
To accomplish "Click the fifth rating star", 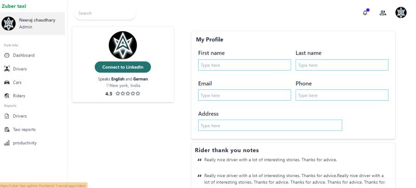I will pyautogui.click(x=138, y=93).
